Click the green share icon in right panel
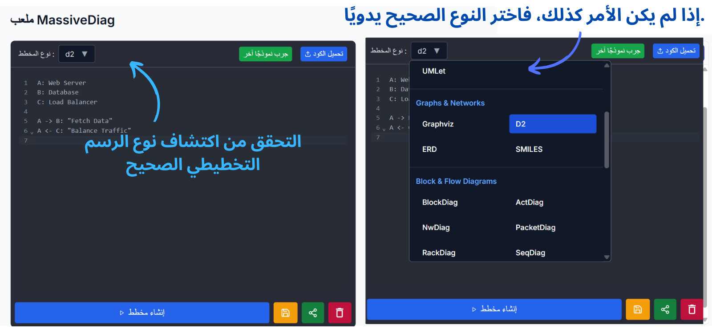This screenshot has height=333, width=712. pos(665,309)
